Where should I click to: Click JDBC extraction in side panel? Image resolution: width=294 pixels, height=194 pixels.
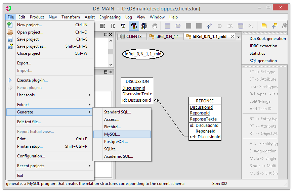(x=263, y=46)
